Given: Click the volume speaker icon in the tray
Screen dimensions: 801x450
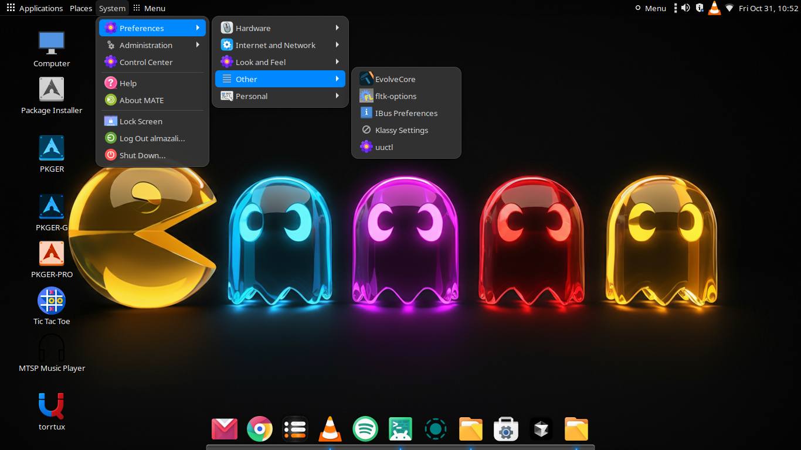Looking at the screenshot, I should tap(685, 8).
